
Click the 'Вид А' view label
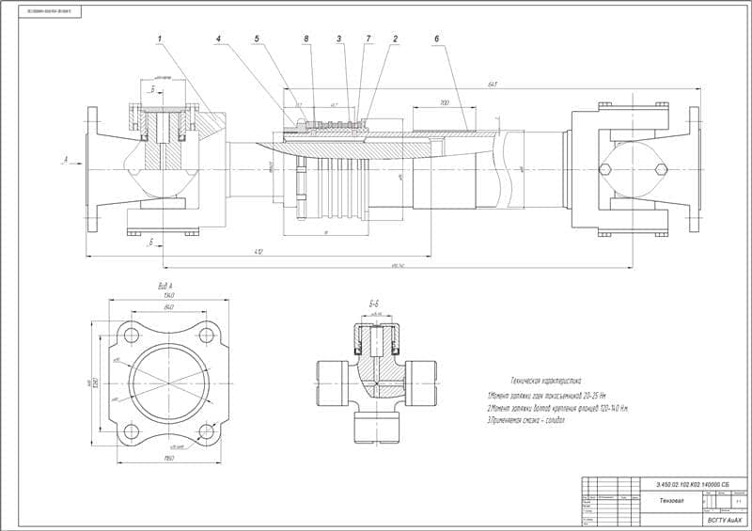point(165,287)
